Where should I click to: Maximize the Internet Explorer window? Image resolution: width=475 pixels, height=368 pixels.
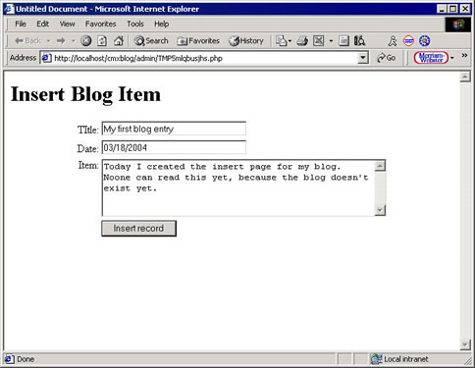pyautogui.click(x=453, y=9)
